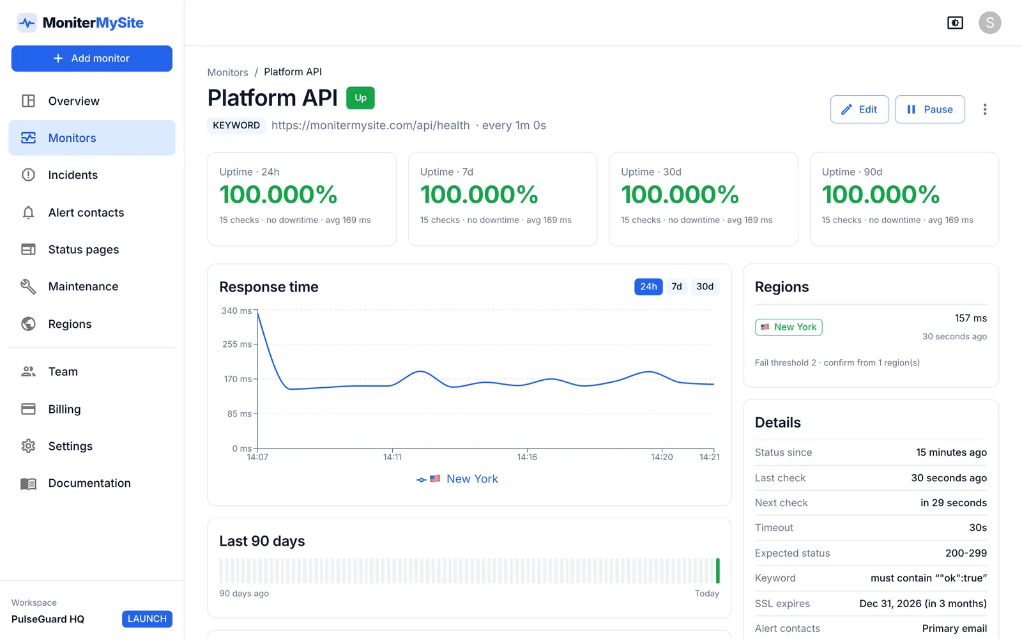This screenshot has width=1022, height=639.
Task: Click the Uptime 90d card
Action: coord(904,199)
